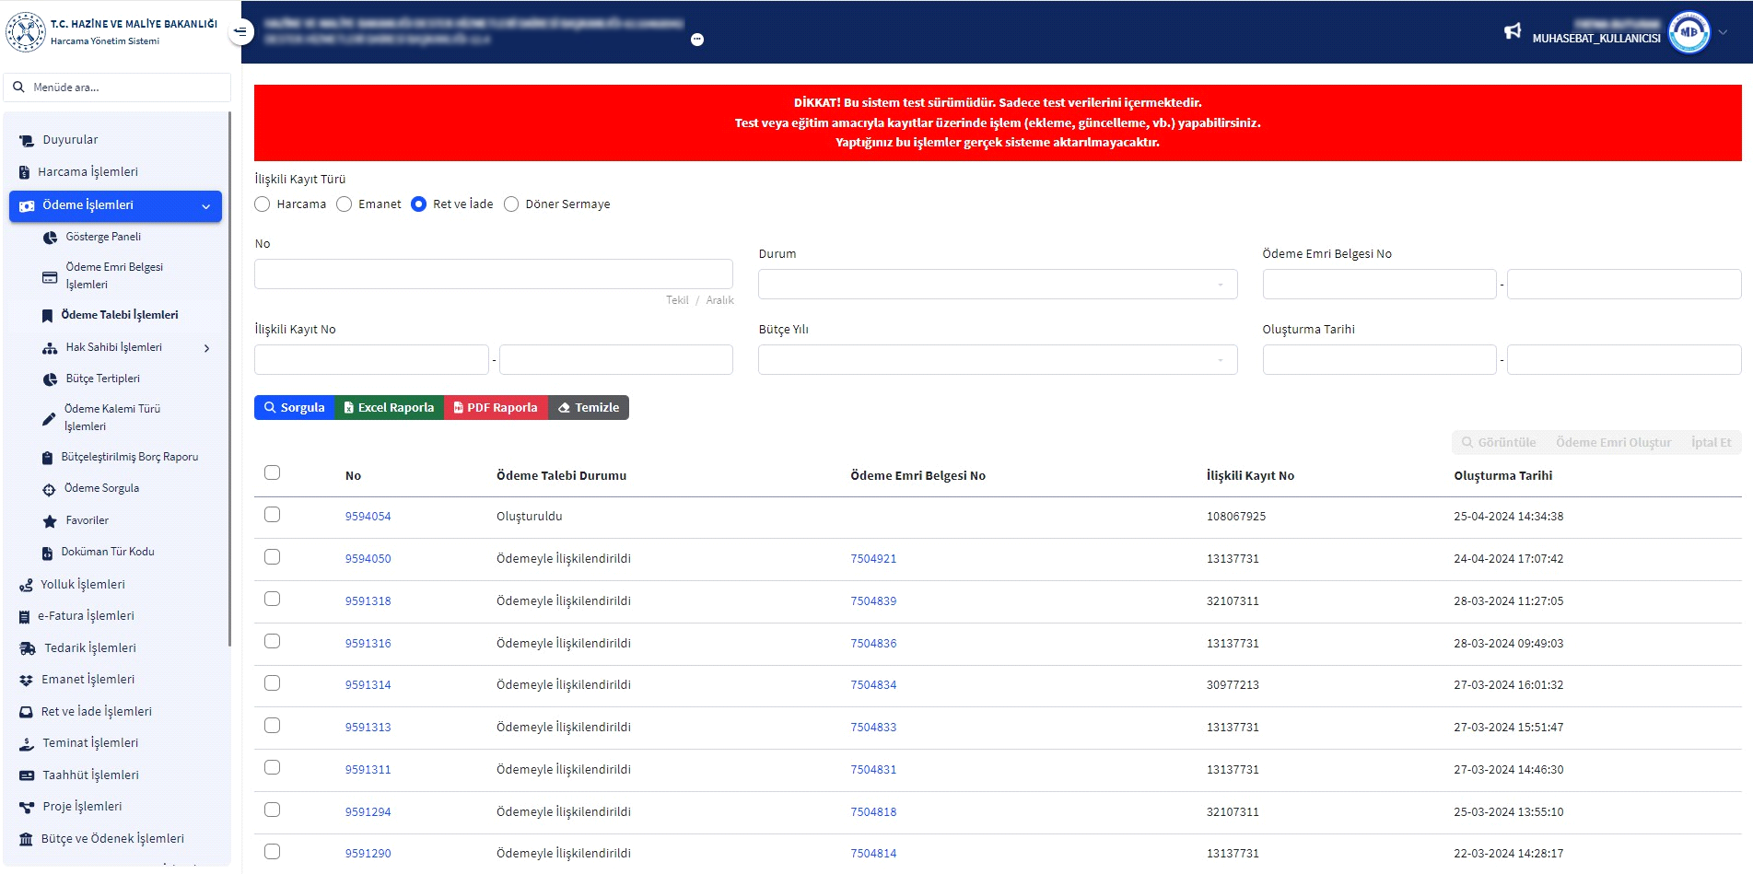Collapse sidebar using the hamburger toggle icon

tap(240, 31)
